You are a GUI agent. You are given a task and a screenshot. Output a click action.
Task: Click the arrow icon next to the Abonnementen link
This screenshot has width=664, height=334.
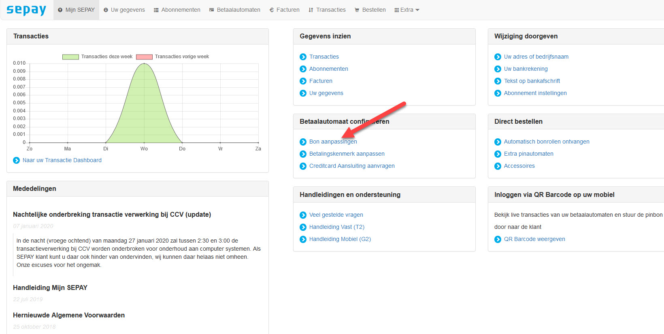[303, 69]
